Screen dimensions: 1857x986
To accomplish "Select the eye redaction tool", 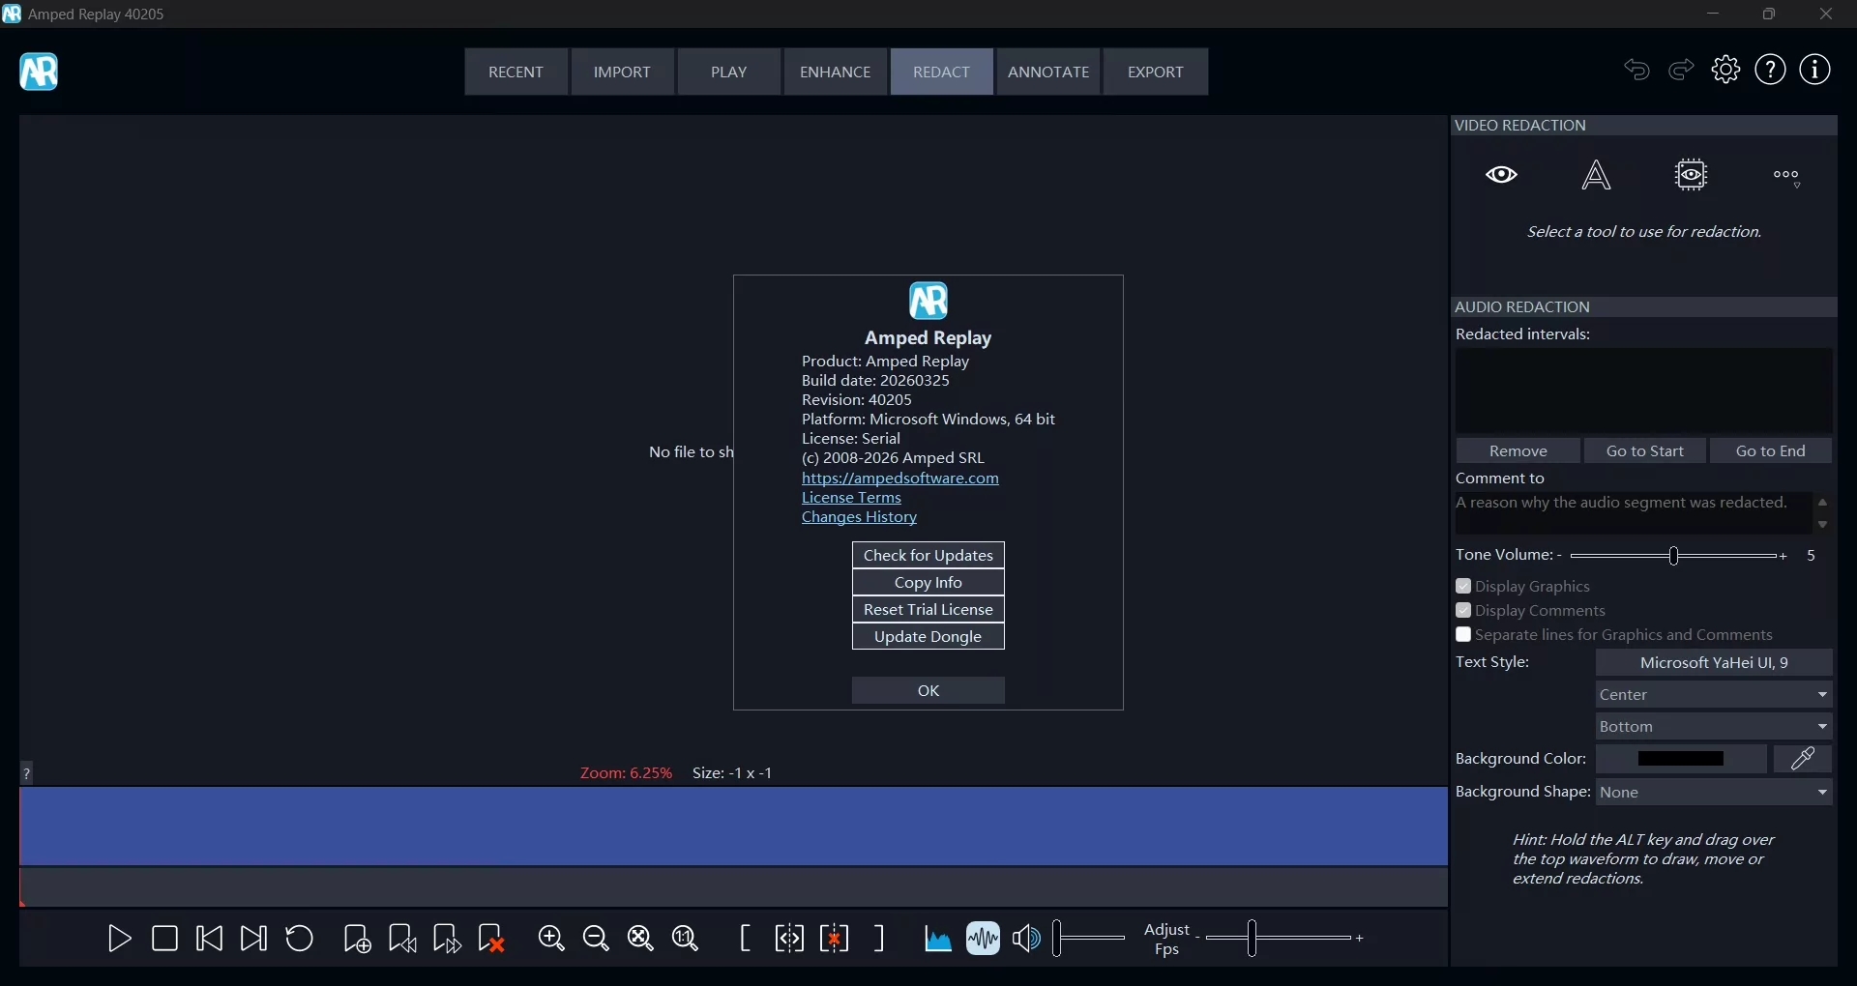I will pyautogui.click(x=1503, y=175).
